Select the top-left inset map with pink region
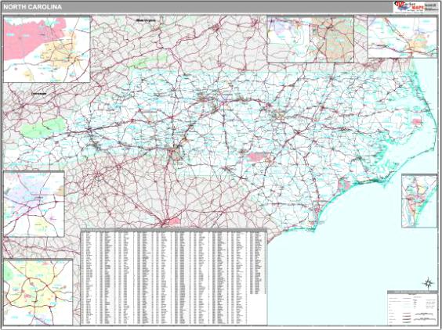Screen dimensions: 442x330 click(47, 49)
